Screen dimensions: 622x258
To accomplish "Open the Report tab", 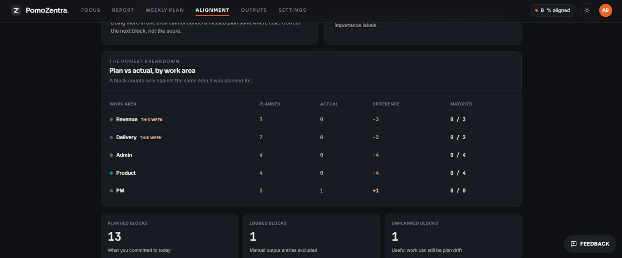I will (123, 10).
